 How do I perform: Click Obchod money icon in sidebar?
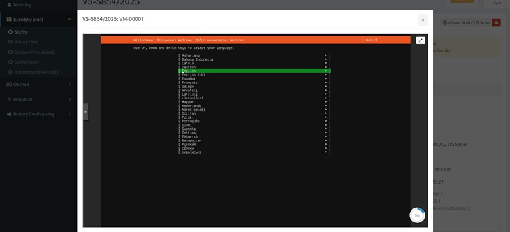coord(9,85)
